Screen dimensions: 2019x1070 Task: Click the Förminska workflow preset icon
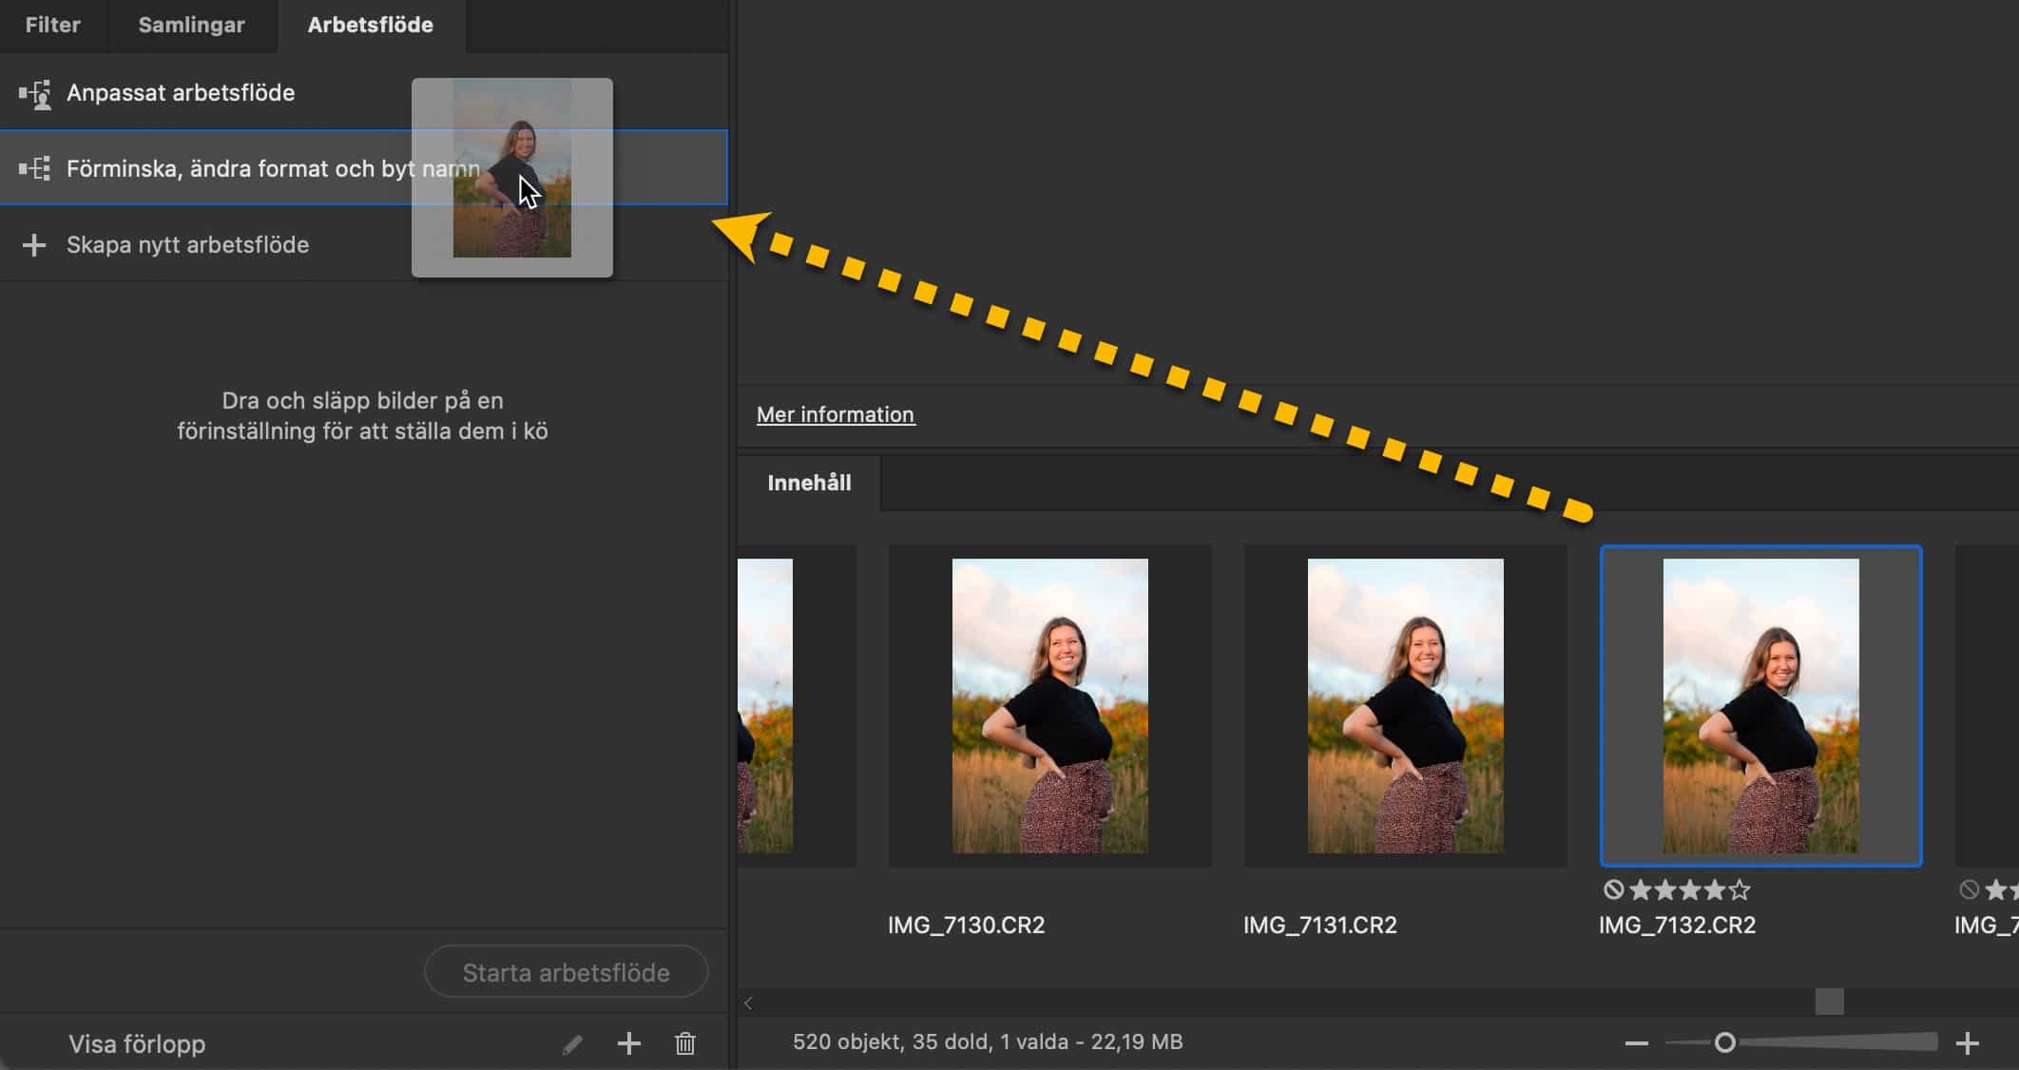tap(35, 169)
